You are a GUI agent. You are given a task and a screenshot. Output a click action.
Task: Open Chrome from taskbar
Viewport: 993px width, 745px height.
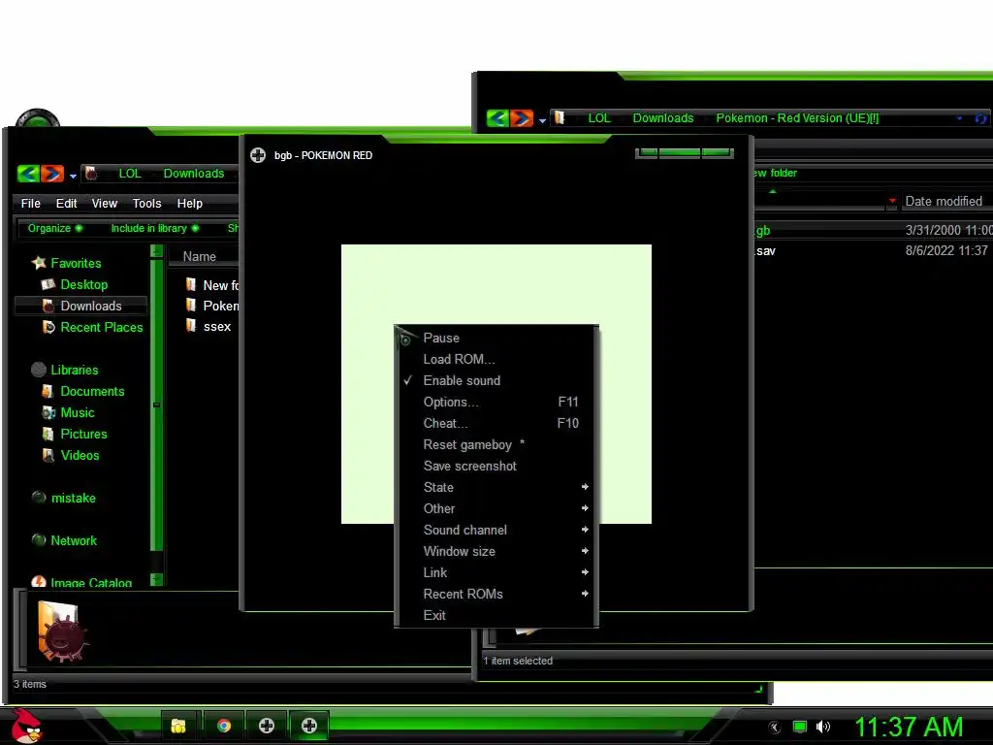coord(224,726)
